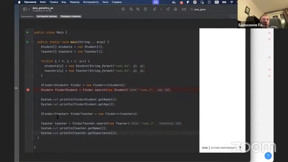This screenshot has height=162, width=288.
Task: Open the battery status menu bar icon
Action: pyautogui.click(x=224, y=2)
